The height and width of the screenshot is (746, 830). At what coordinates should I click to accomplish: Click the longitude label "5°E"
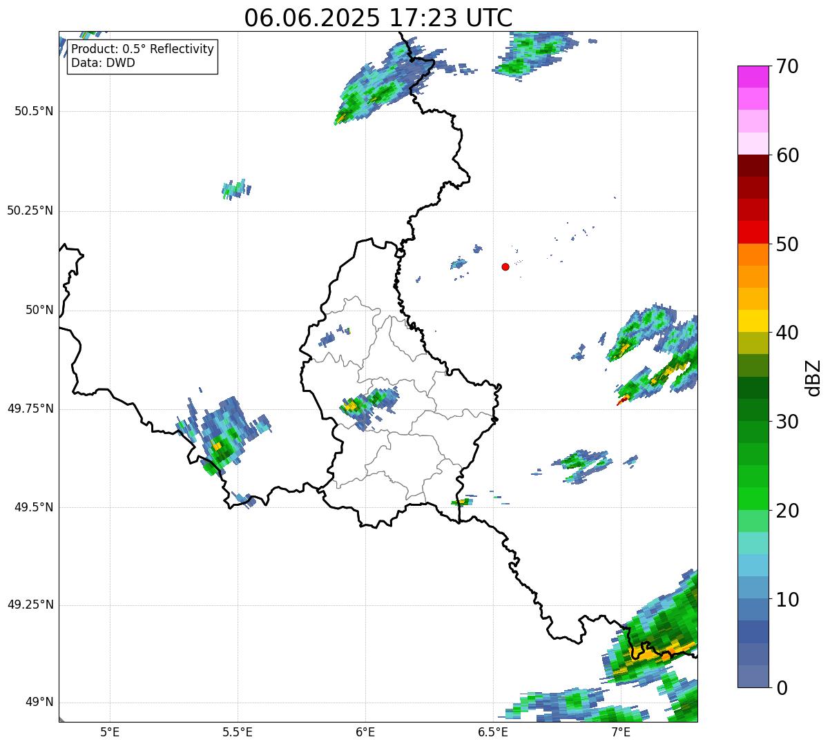click(x=110, y=732)
